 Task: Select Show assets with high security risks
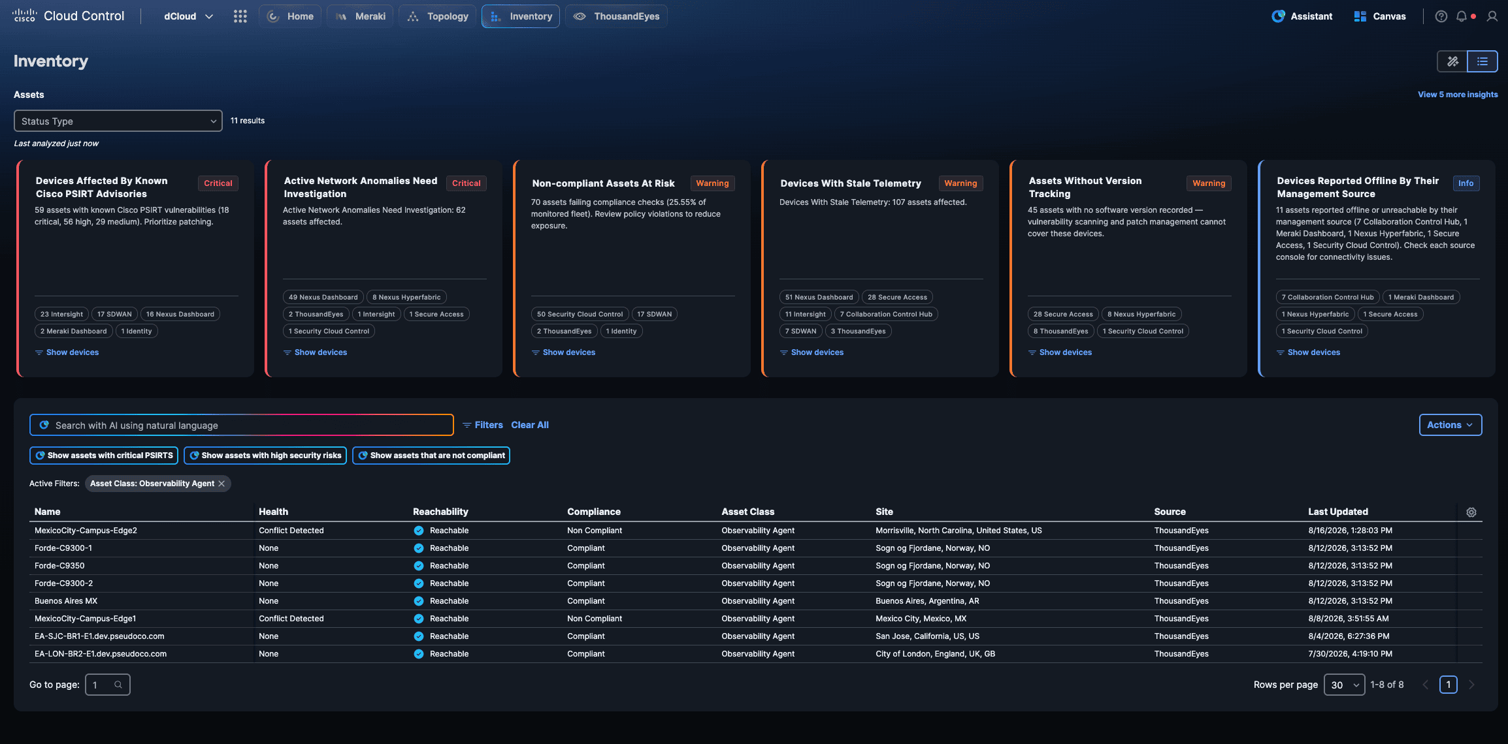[265, 456]
